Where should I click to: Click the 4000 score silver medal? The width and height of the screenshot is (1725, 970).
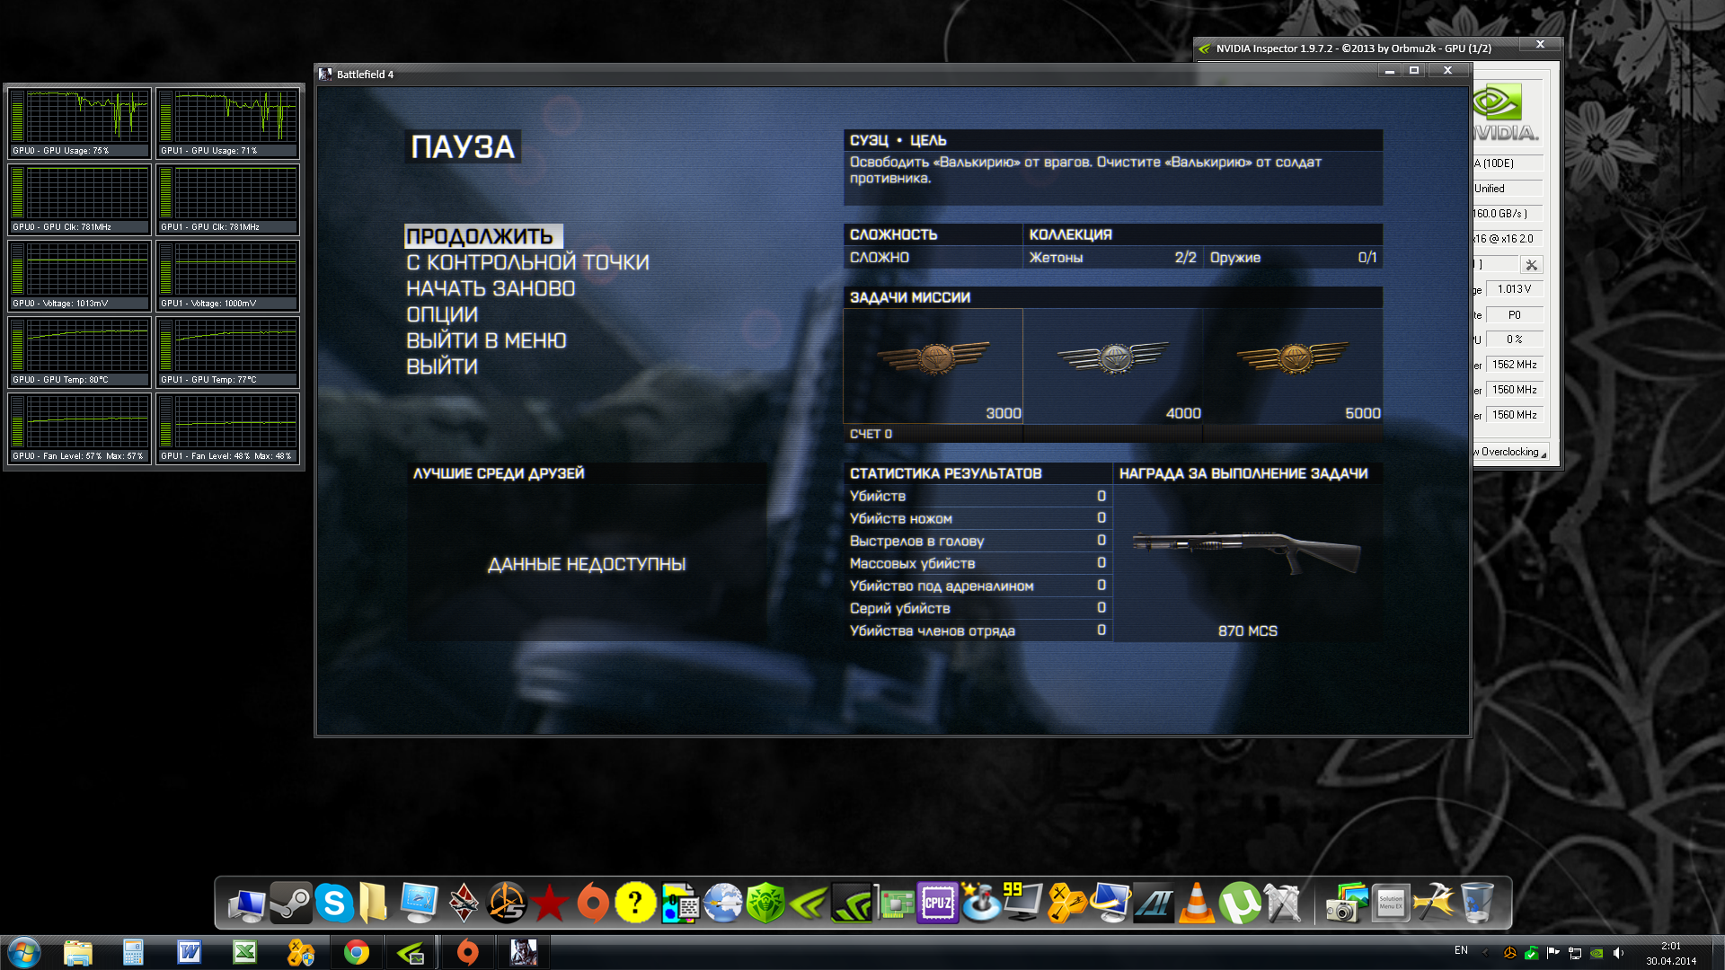click(x=1112, y=366)
